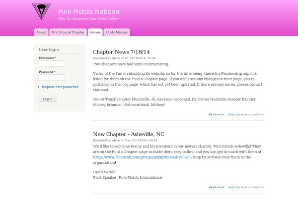The width and height of the screenshot is (298, 198).
Task: Click the Request new password link
Action: click(60, 87)
